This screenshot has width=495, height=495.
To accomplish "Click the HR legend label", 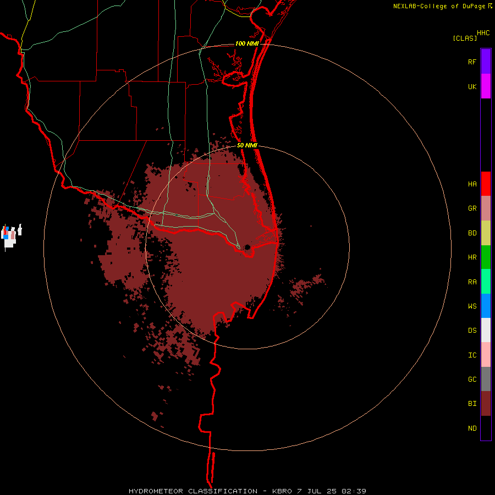I will [472, 257].
